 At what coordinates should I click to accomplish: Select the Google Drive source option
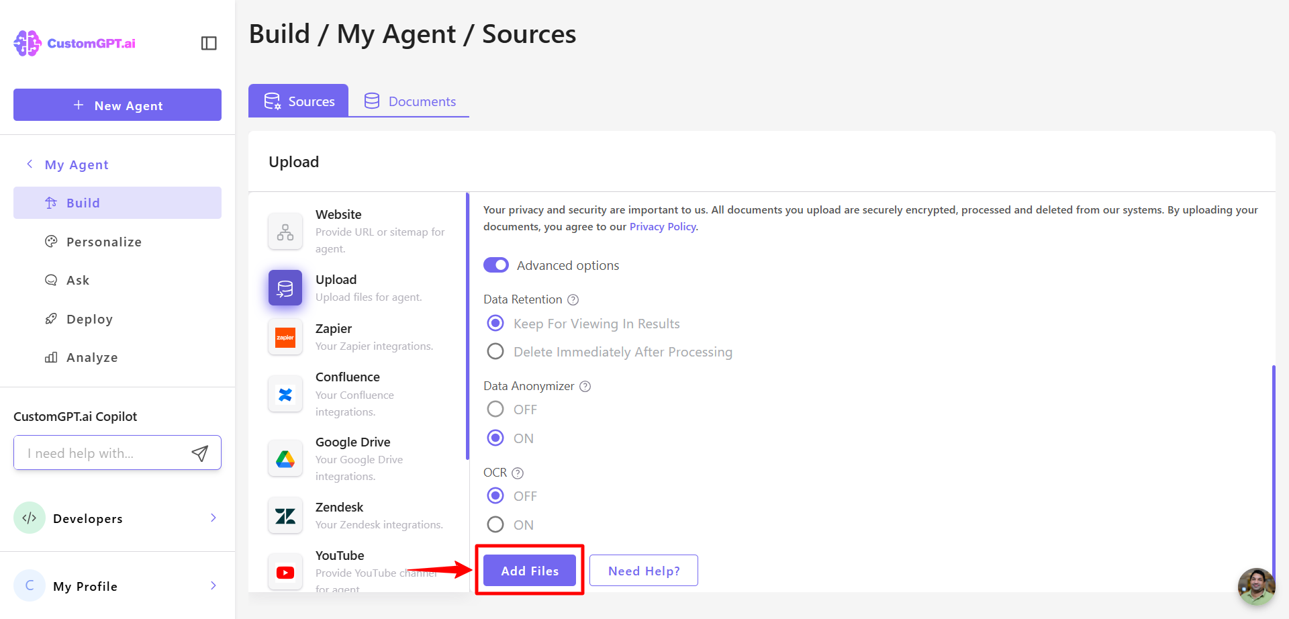pos(359,459)
